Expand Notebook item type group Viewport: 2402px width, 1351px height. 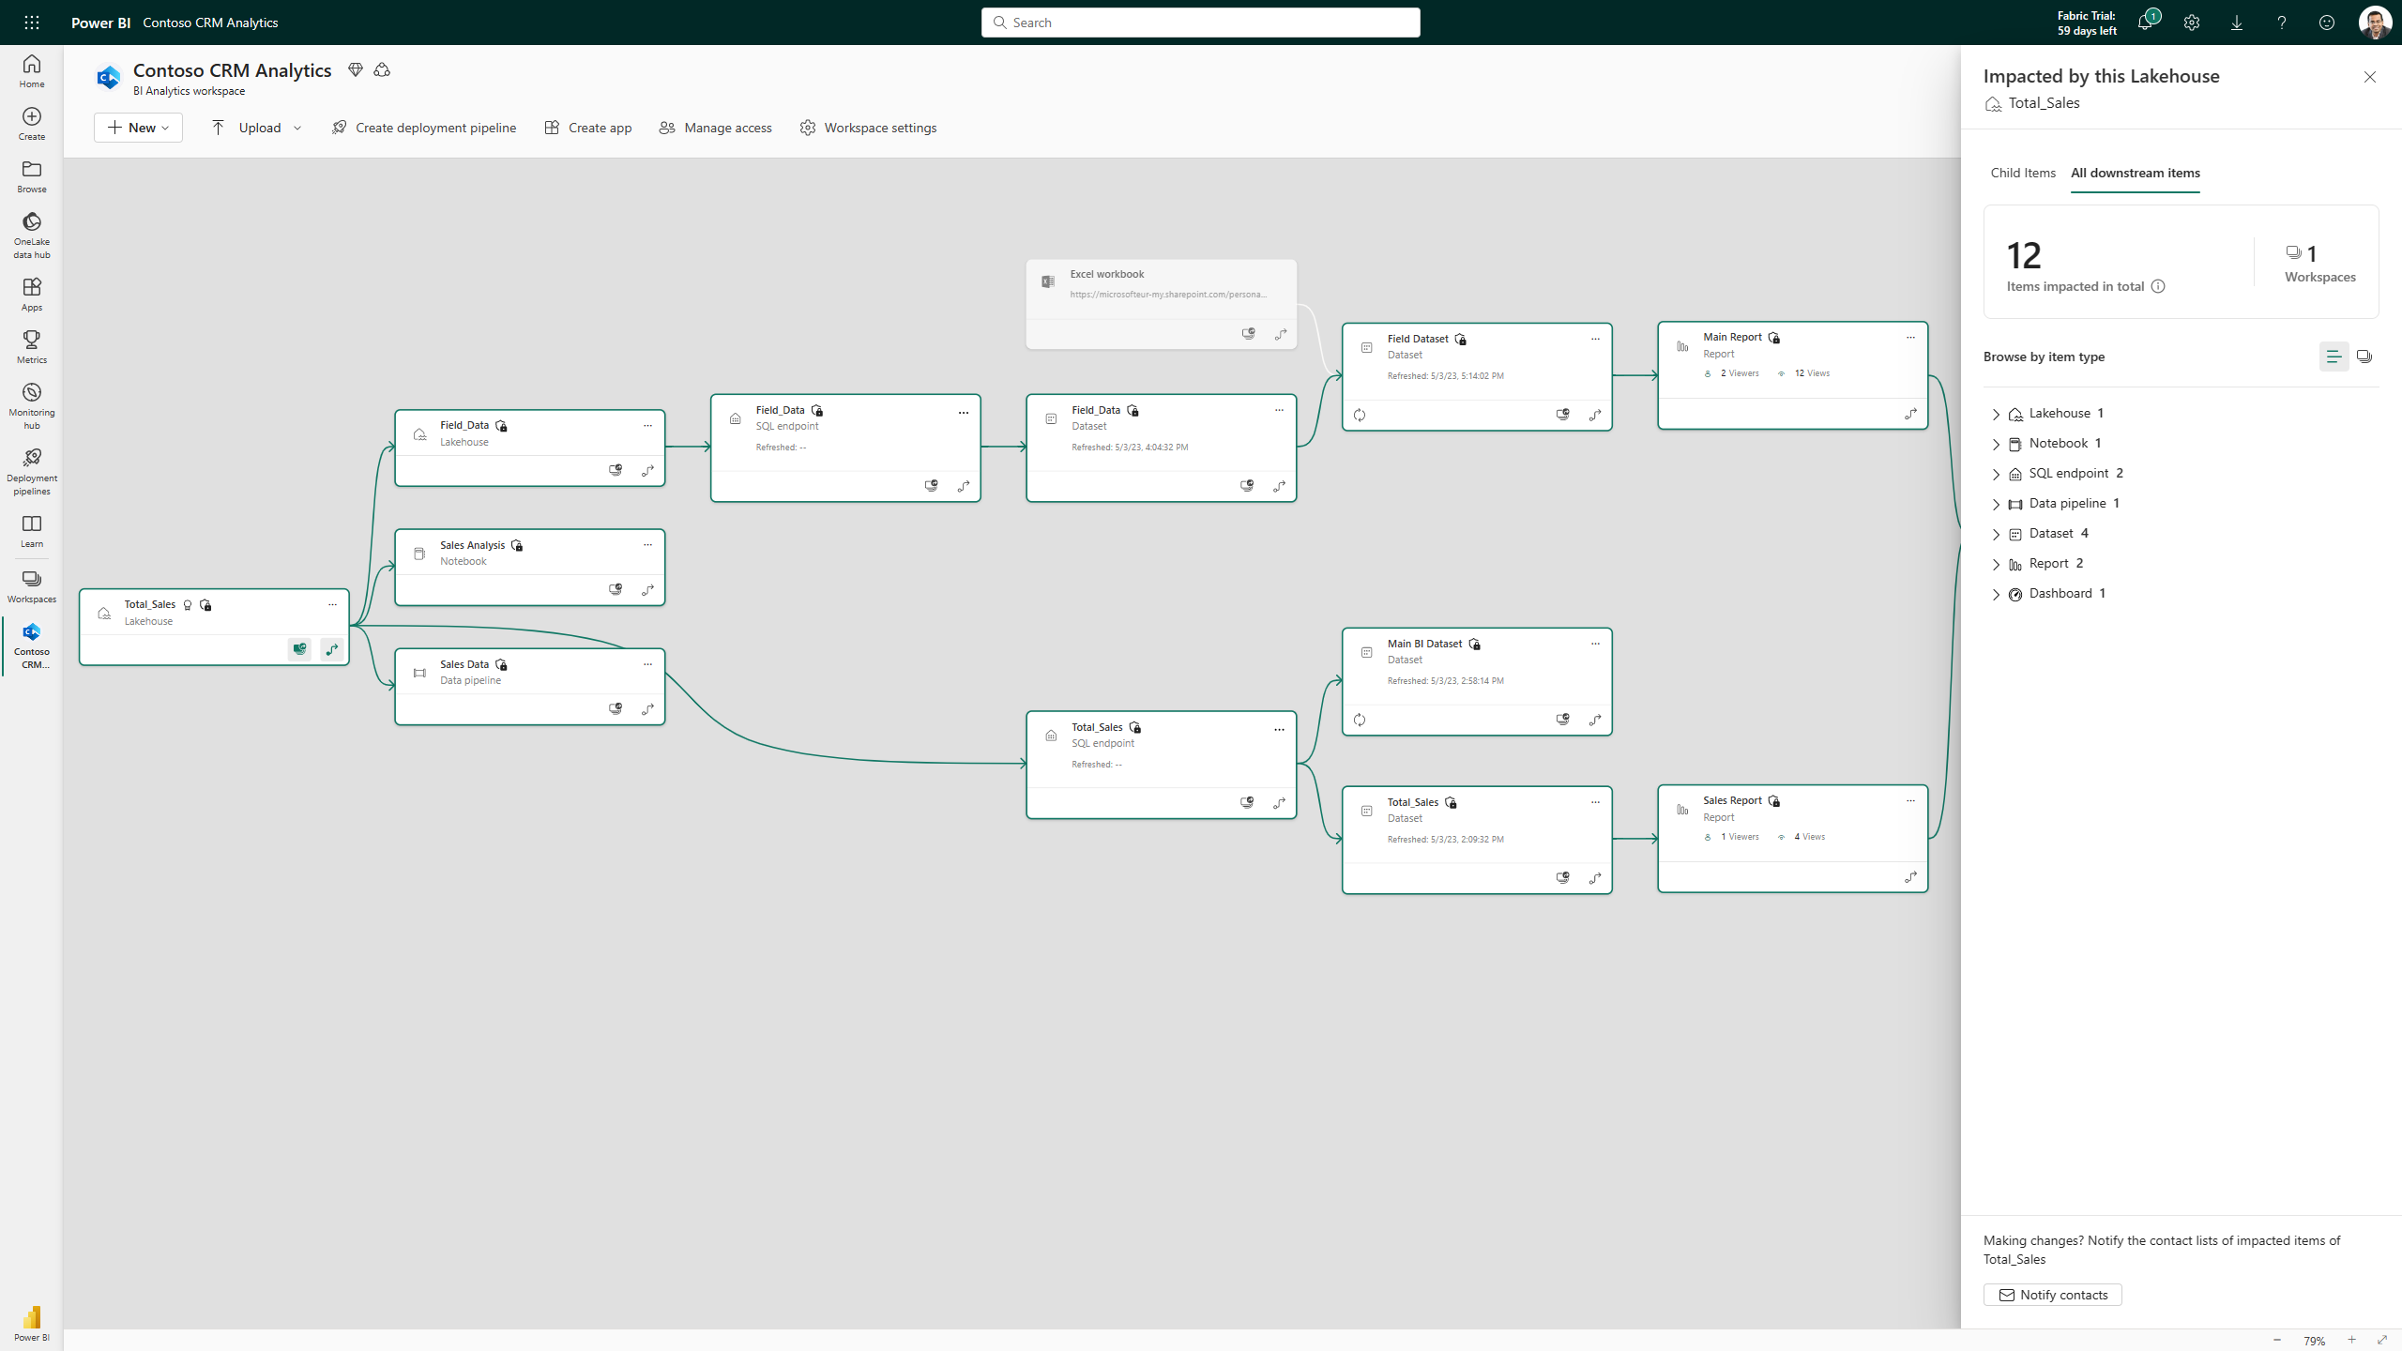(x=1996, y=444)
